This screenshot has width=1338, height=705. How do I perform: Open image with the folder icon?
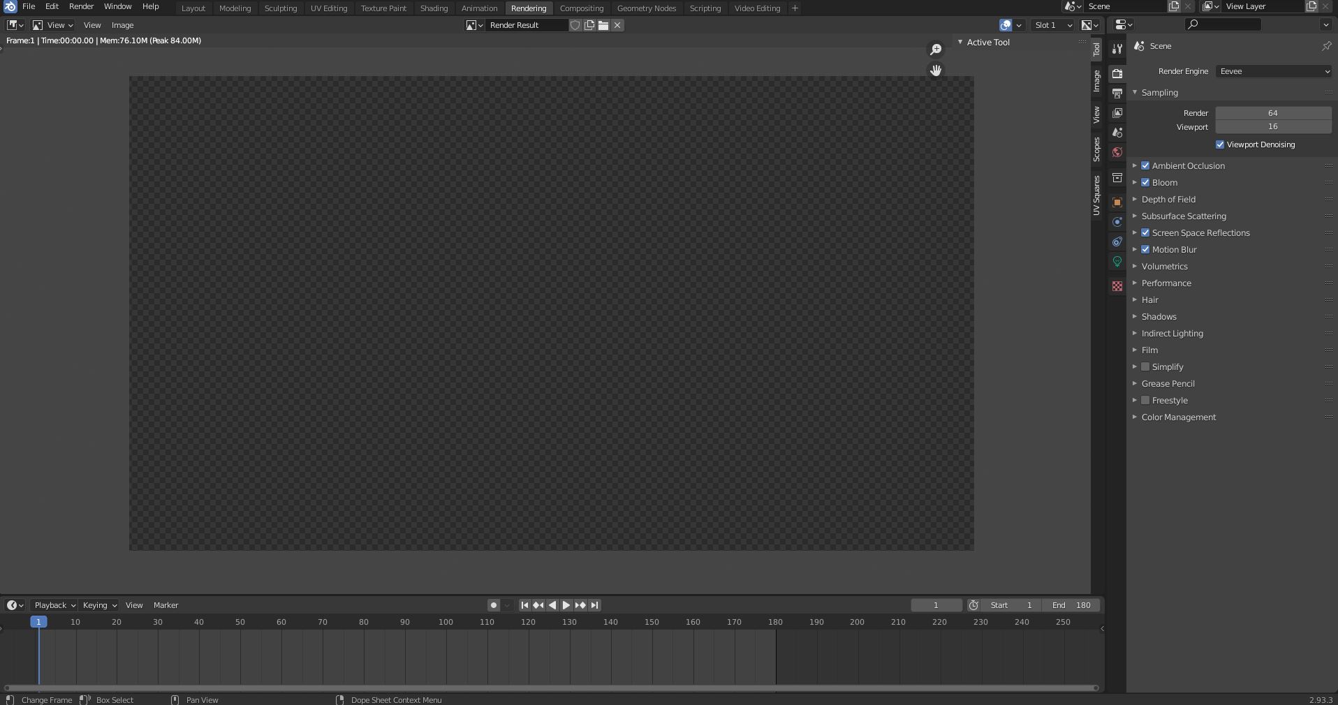click(x=603, y=25)
